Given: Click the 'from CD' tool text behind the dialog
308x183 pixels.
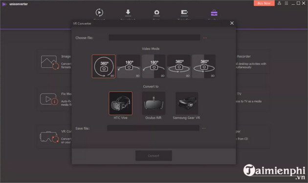Looking at the screenshot, I should coord(243,139).
